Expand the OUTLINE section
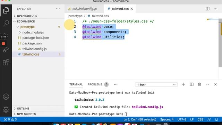Viewport: 222px width, 125px height. click(38, 109)
